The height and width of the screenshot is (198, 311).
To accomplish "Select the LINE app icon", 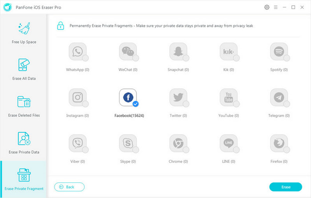I will tap(228, 143).
